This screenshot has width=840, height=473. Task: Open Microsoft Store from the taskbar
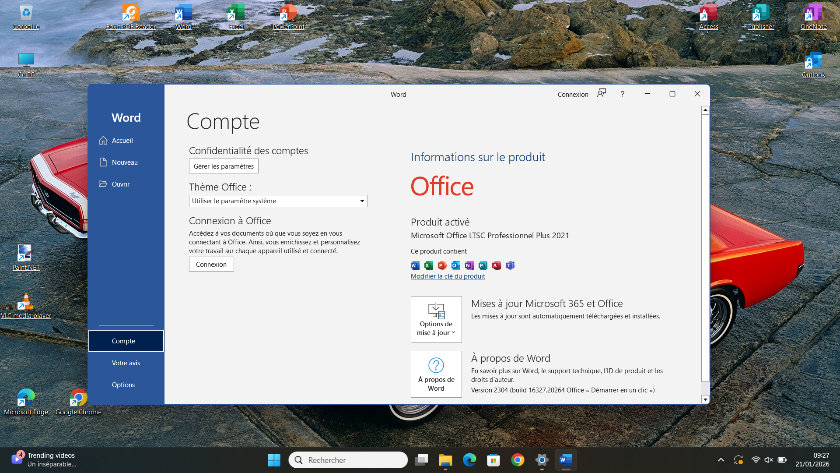pyautogui.click(x=493, y=460)
